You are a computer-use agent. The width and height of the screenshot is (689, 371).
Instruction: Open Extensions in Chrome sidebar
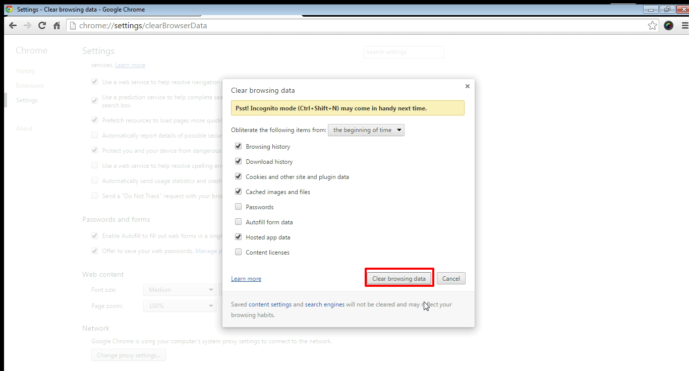30,86
